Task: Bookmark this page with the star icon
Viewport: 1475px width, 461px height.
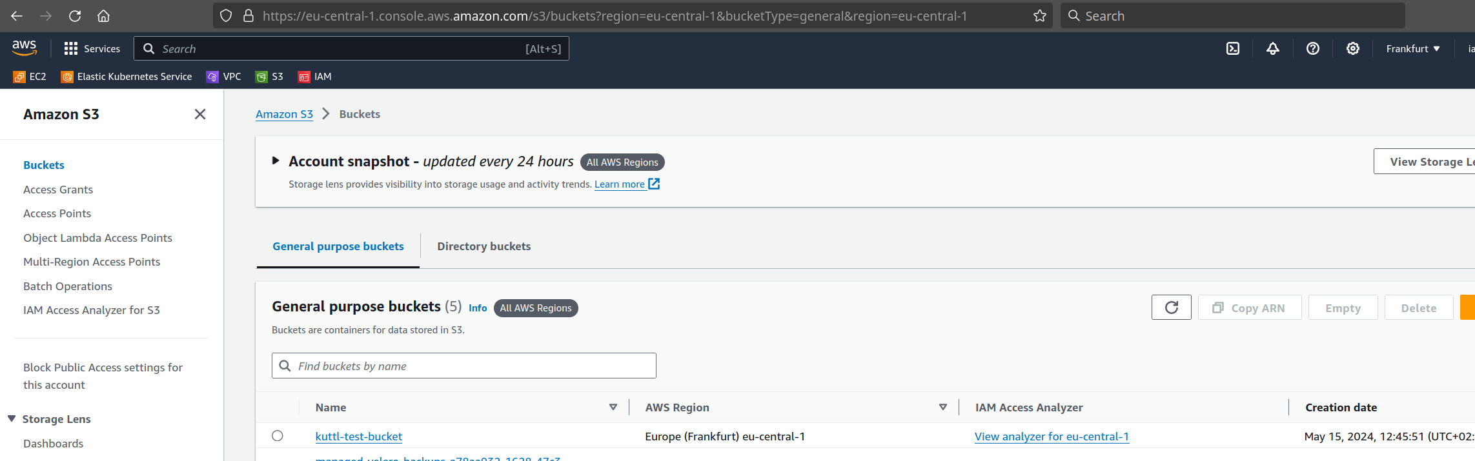Action: [x=1040, y=16]
